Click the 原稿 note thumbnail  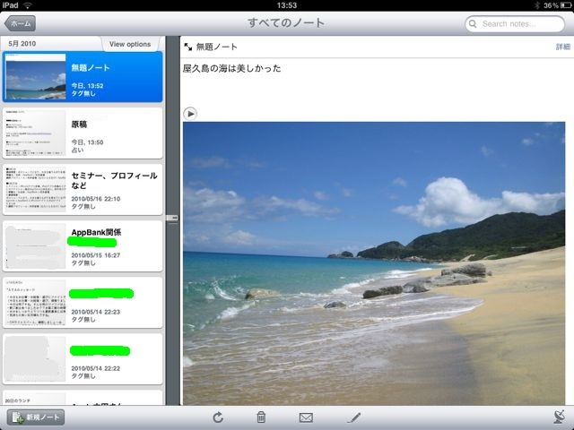(36, 133)
